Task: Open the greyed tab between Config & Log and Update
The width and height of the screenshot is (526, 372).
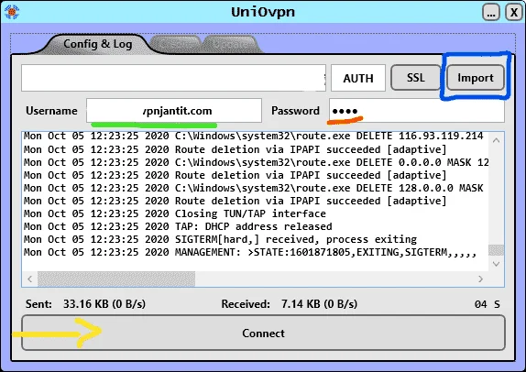Action: pos(177,44)
